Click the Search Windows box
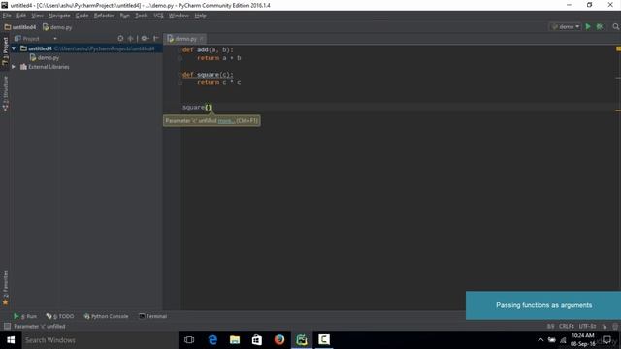This screenshot has height=349, width=621. (100, 340)
